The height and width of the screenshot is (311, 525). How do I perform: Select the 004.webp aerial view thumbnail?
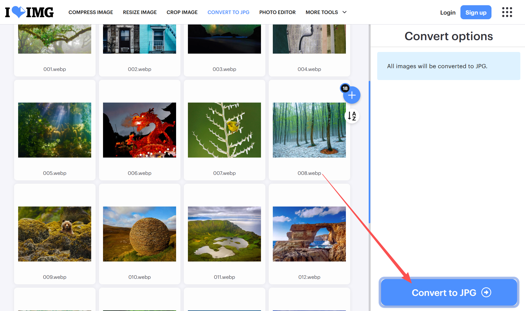[x=309, y=39]
